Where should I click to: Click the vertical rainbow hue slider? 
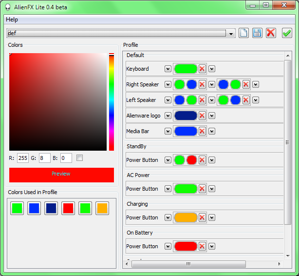click(112, 102)
